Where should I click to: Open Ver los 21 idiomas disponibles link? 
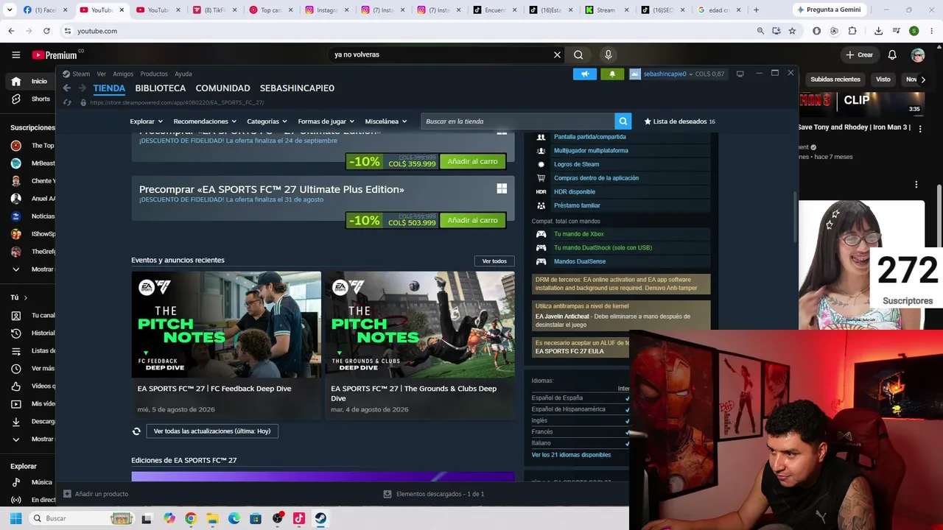pos(571,455)
